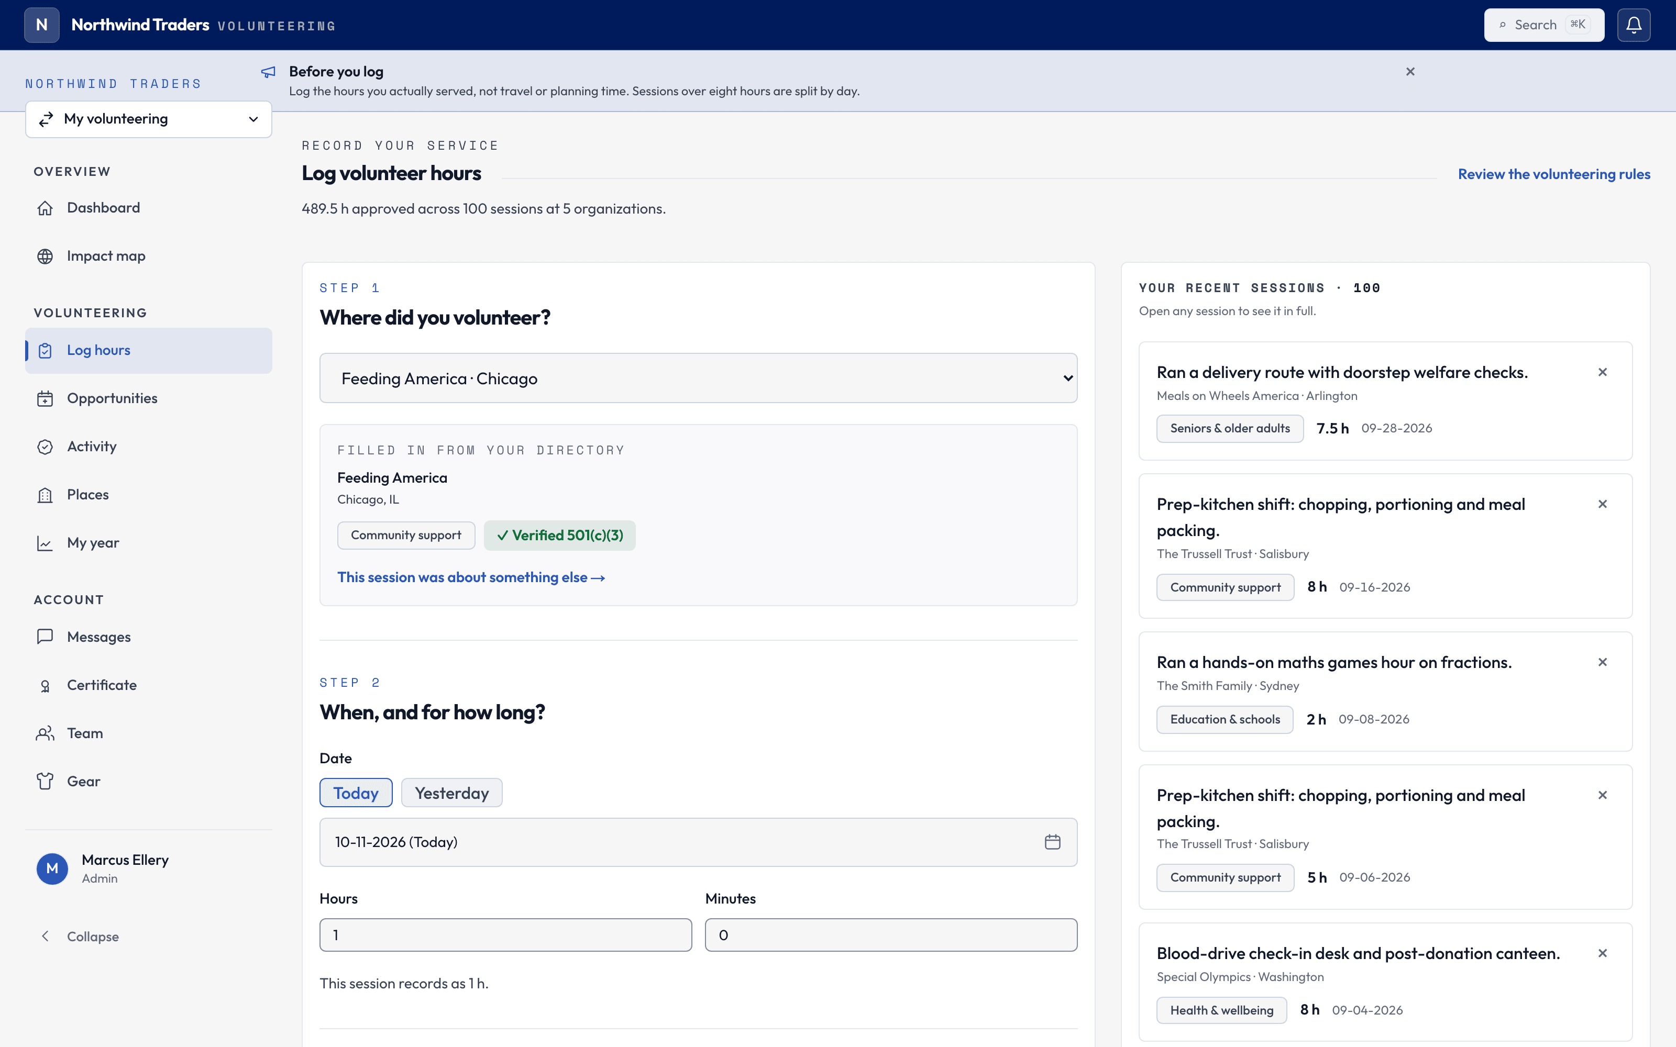The height and width of the screenshot is (1047, 1676).
Task: Click the Verified 501(c)(3) badge
Action: pyautogui.click(x=559, y=535)
